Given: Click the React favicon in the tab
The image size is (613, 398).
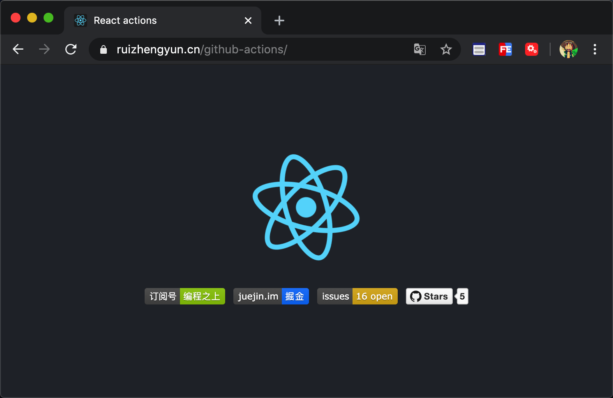Looking at the screenshot, I should [81, 21].
